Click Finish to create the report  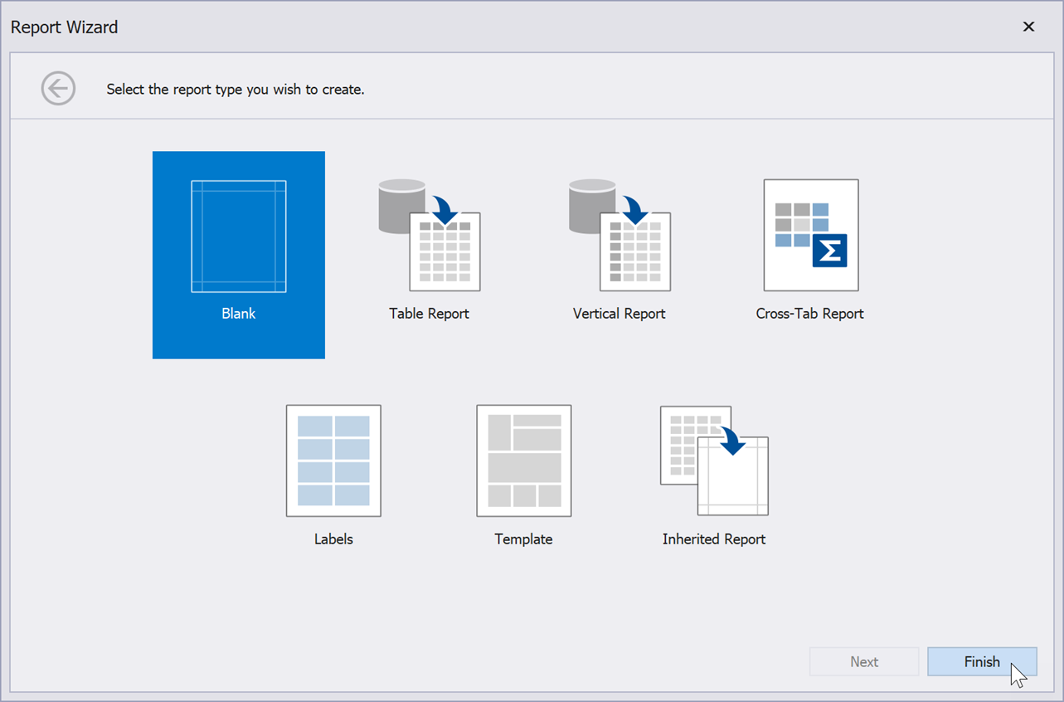pyautogui.click(x=982, y=661)
